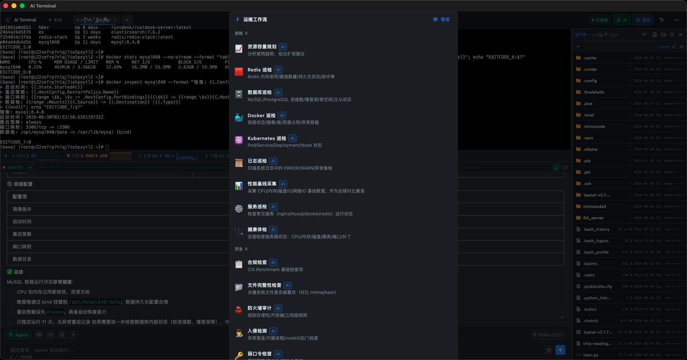Toggle the Agent mode button
687x360 pixels.
18,335
